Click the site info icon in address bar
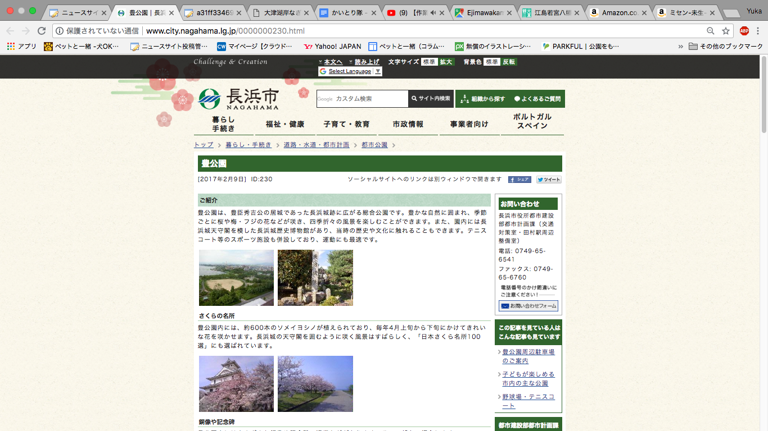Viewport: 768px width, 431px height. [60, 31]
